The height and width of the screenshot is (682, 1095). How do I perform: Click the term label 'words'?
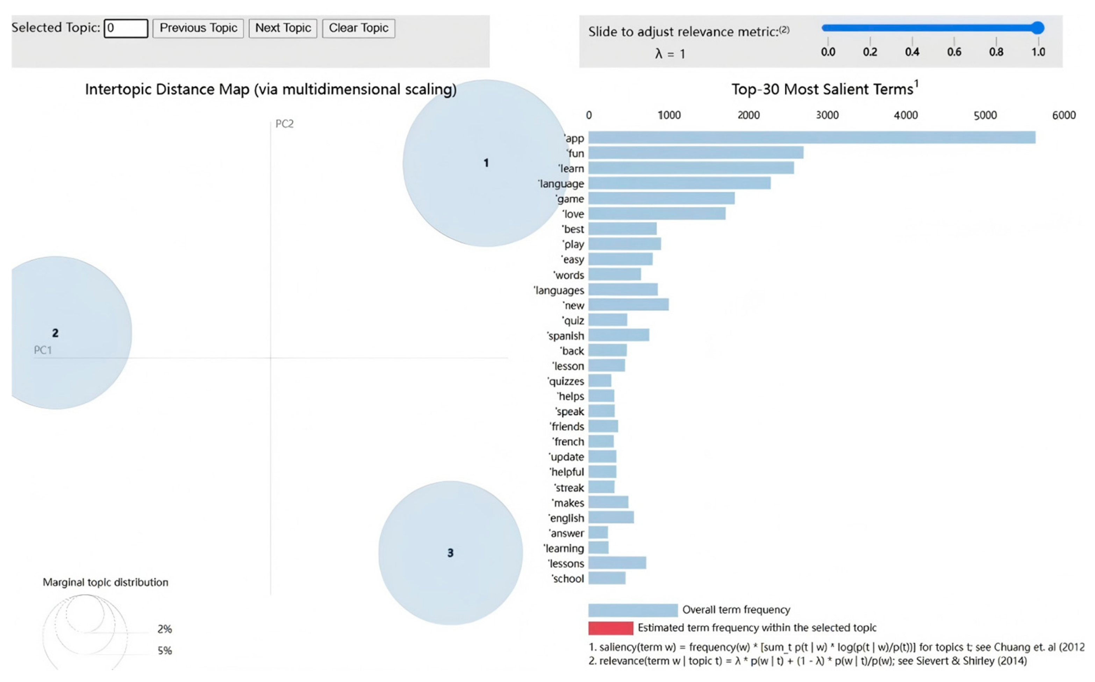tap(569, 275)
